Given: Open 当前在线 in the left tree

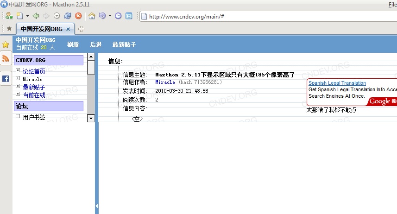Looking at the screenshot, I should pos(34,95).
